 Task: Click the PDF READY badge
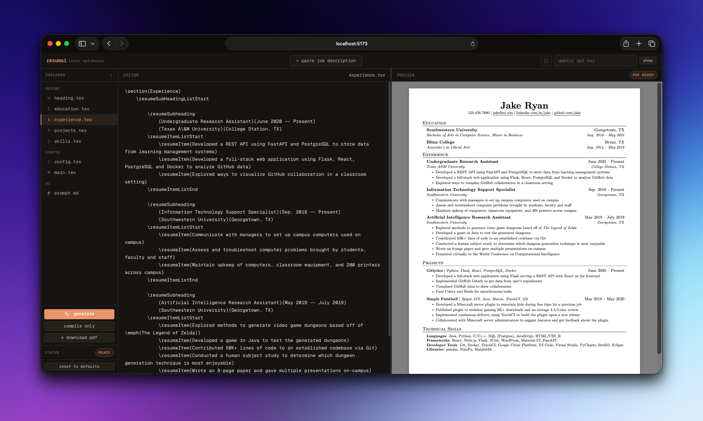pos(643,75)
